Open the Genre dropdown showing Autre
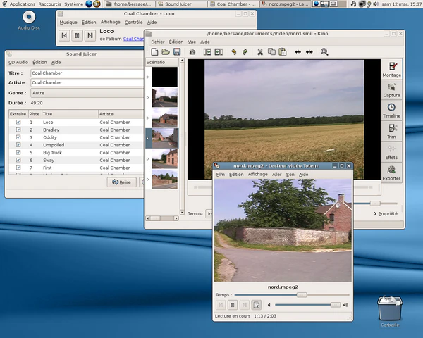This screenshot has width=423, height=338. 70,92
